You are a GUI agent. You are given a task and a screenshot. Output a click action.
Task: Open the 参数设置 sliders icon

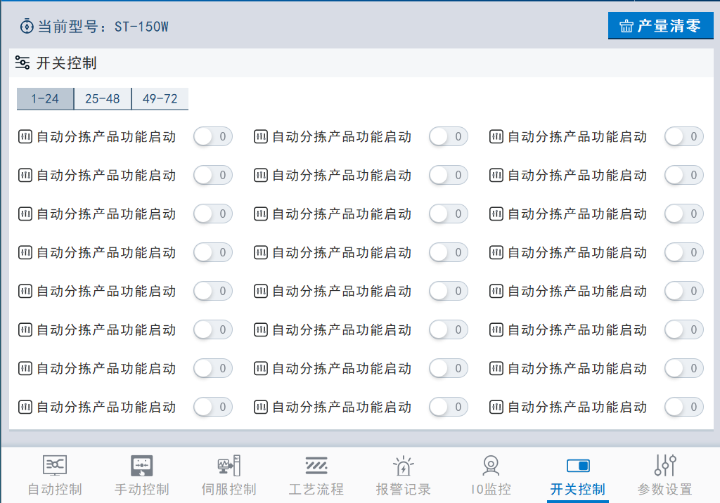coord(665,465)
